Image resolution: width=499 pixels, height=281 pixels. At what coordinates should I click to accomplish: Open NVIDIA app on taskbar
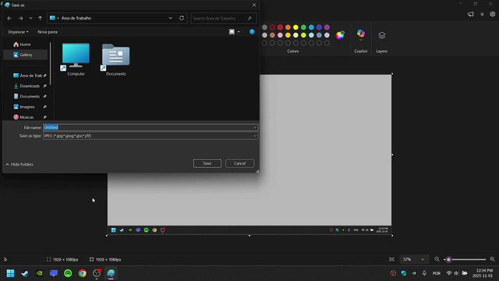(39, 273)
